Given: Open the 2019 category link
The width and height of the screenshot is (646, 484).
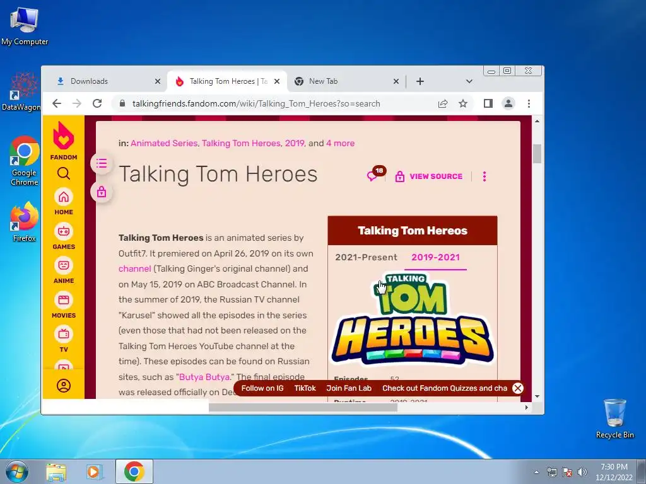Looking at the screenshot, I should (295, 143).
